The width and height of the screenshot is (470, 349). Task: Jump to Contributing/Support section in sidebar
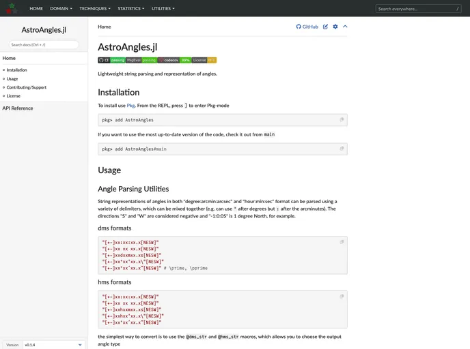pos(27,87)
